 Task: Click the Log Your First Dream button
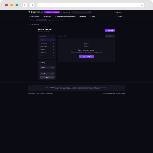pos(86,57)
